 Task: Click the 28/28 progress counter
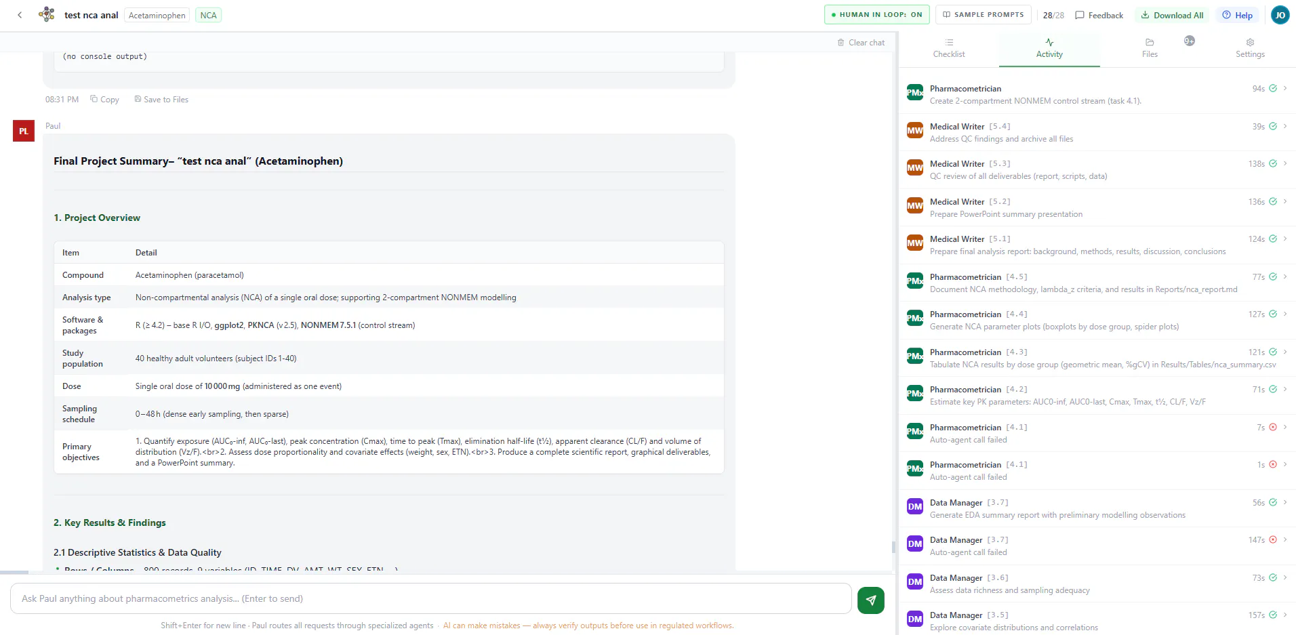point(1053,15)
